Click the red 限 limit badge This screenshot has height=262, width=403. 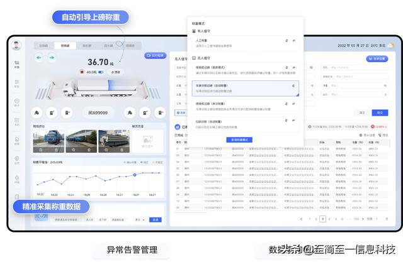pos(82,72)
